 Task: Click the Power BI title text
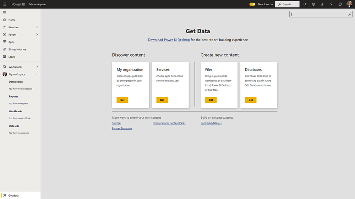coord(18,4)
